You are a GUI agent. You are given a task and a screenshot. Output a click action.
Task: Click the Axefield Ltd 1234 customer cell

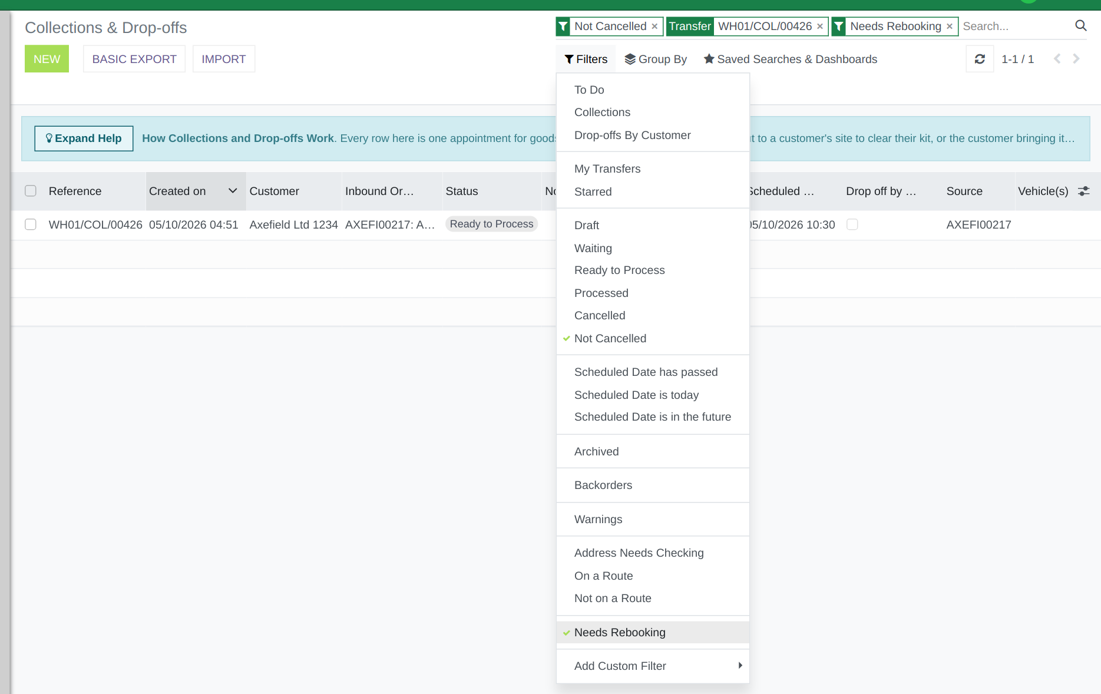point(293,224)
